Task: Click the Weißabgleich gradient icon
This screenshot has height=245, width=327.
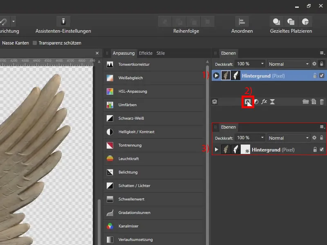Action: click(x=110, y=78)
